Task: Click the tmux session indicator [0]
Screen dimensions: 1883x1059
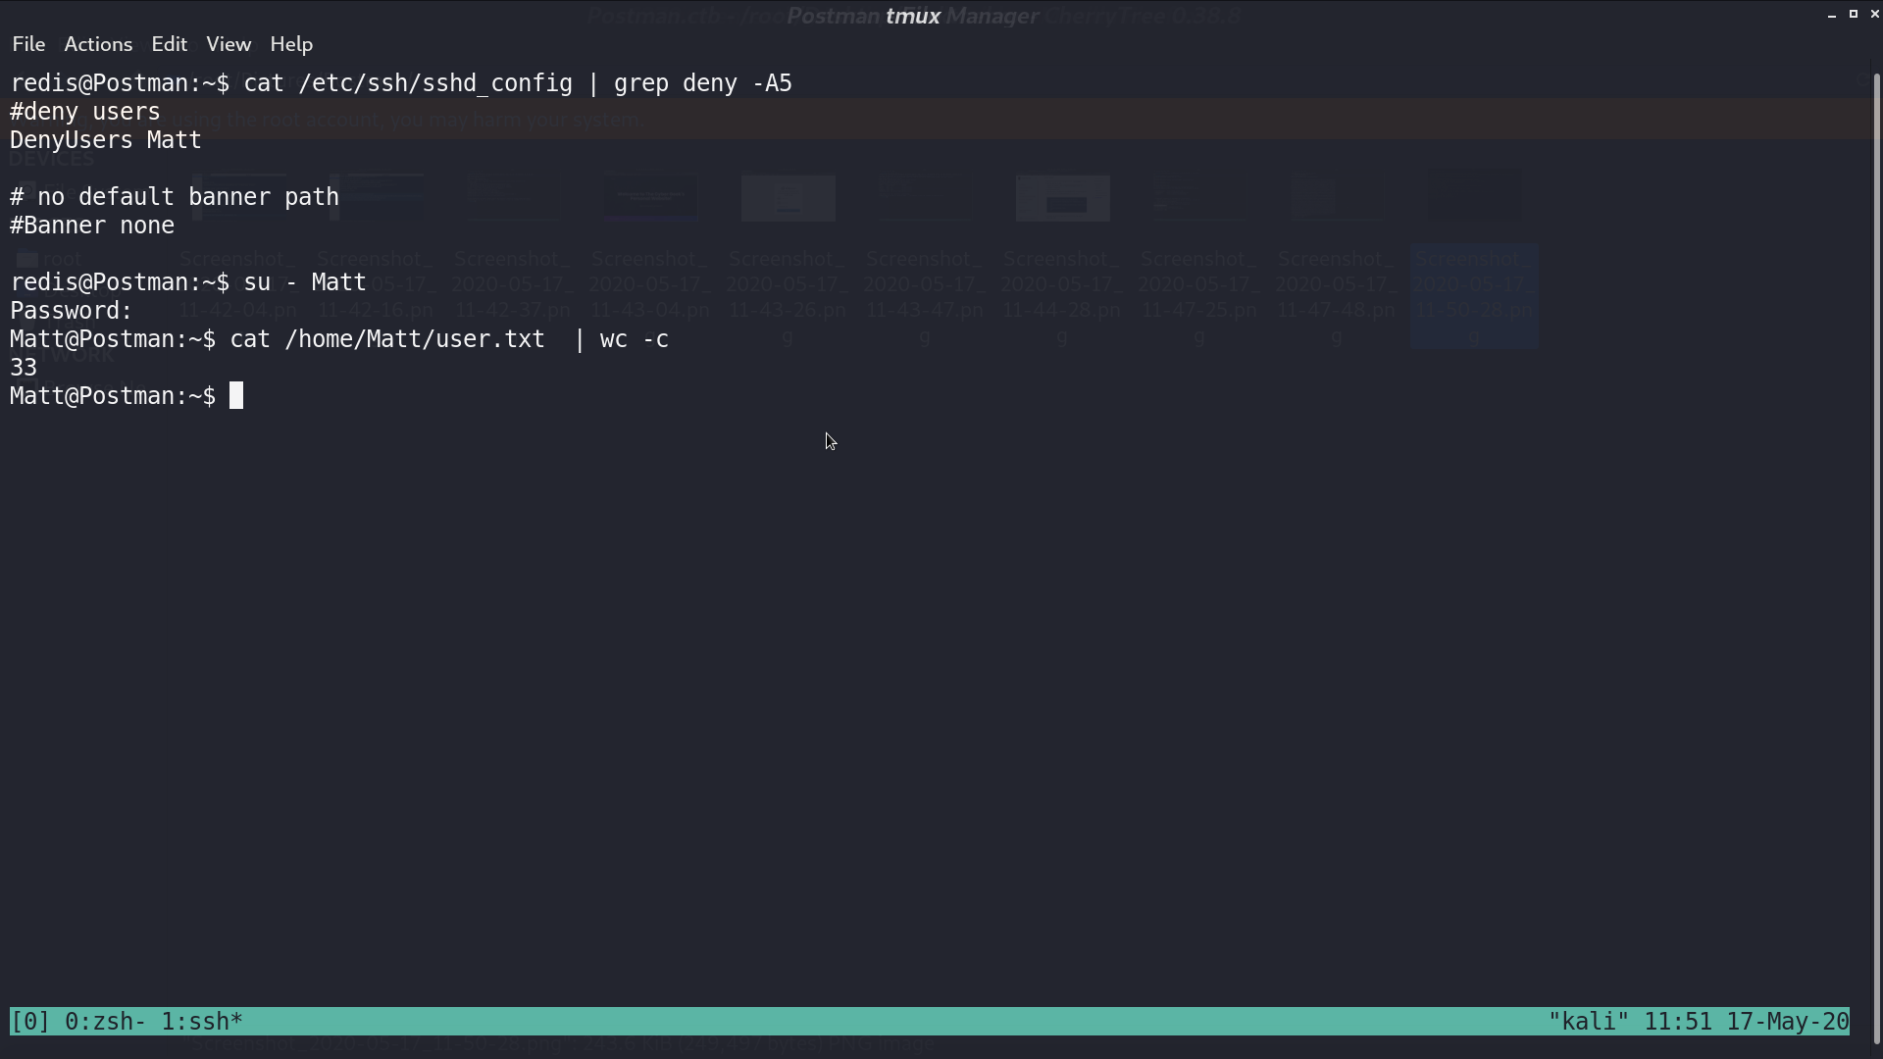Action: tap(29, 1022)
